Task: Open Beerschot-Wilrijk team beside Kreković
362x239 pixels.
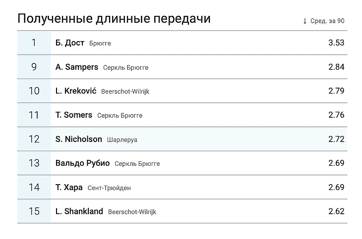Action: [125, 92]
